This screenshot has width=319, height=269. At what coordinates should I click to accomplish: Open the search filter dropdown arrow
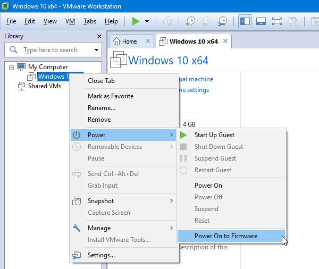click(96, 50)
